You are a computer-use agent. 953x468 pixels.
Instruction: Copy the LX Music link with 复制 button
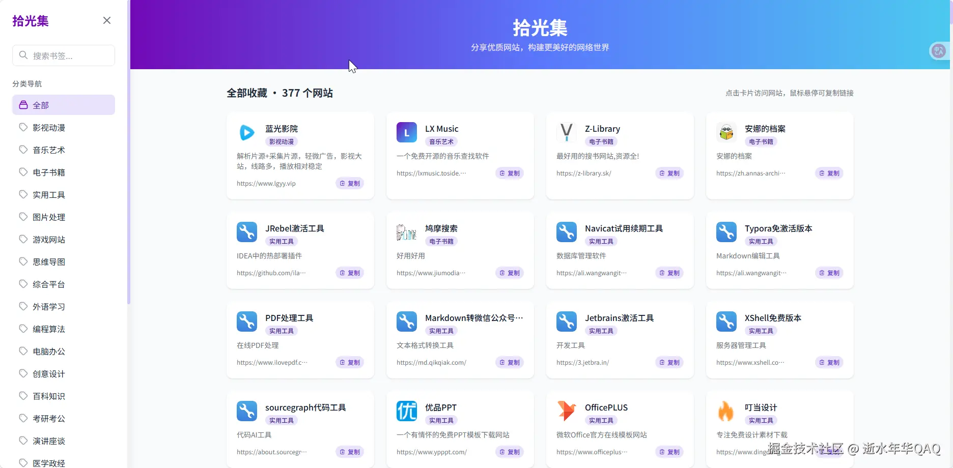(x=509, y=173)
